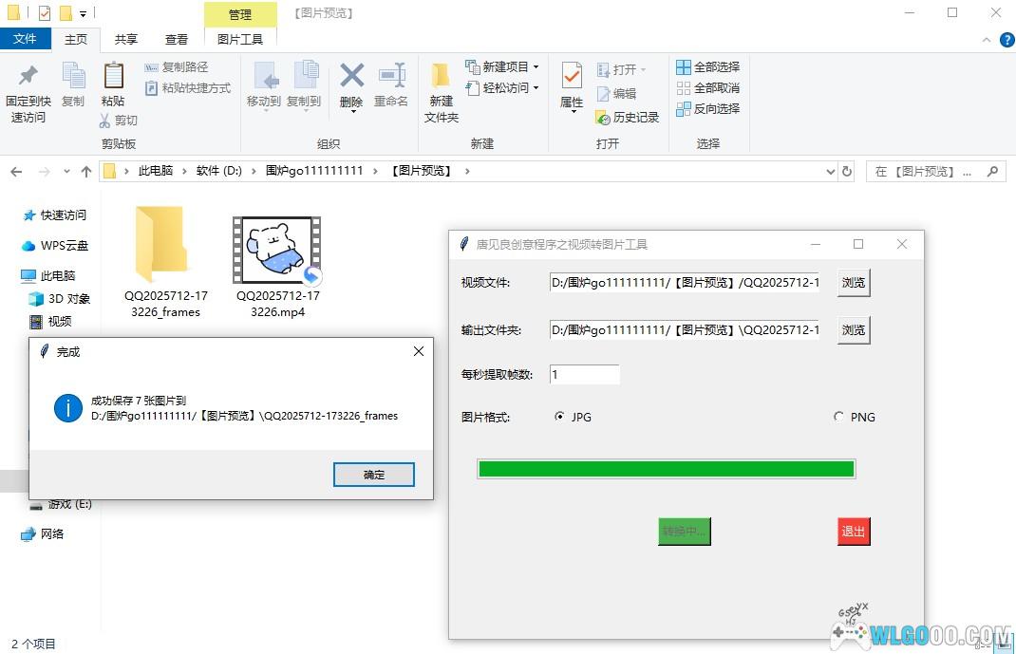Click the red Exit (退出) button
This screenshot has height=654, width=1016.
tap(854, 532)
